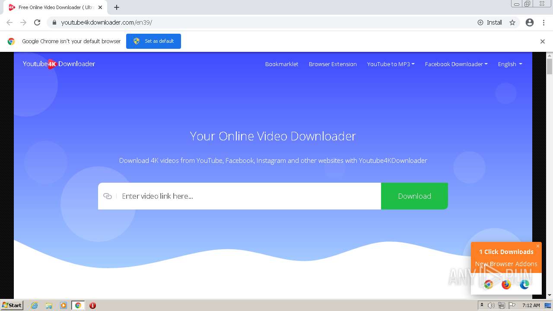Viewport: 553px width, 311px height.
Task: Open the English language dropdown
Action: (x=510, y=64)
